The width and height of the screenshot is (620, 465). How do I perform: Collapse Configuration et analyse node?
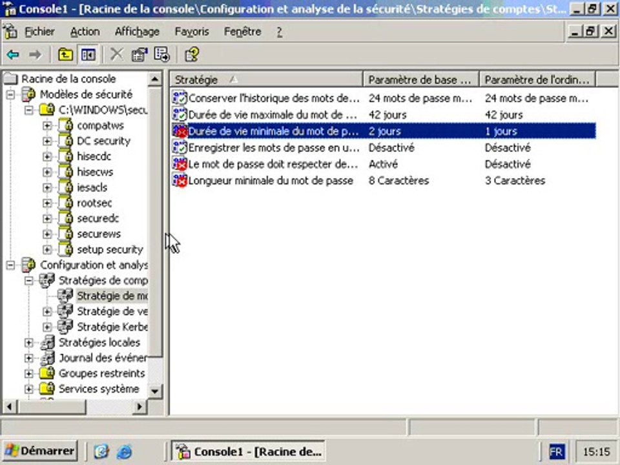coord(10,265)
